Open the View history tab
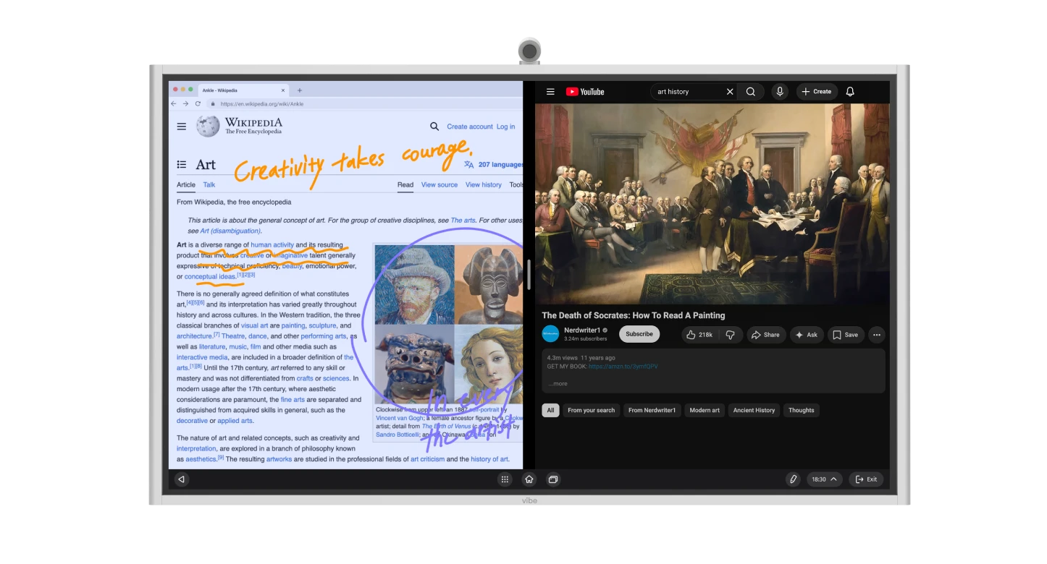Viewport: 1047px width, 564px height. pos(484,185)
